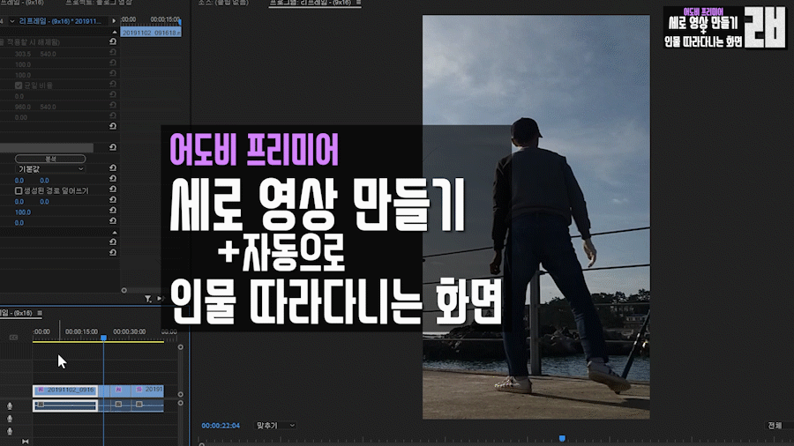The height and width of the screenshot is (446, 794).
Task: Click the 960.0 anchor point value
Action: point(23,108)
